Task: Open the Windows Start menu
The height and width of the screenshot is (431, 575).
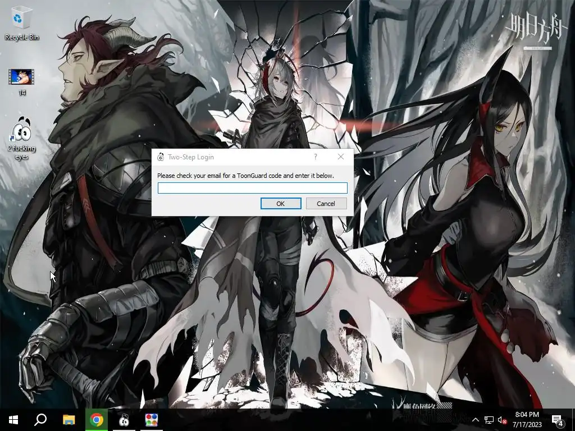Action: pos(13,420)
